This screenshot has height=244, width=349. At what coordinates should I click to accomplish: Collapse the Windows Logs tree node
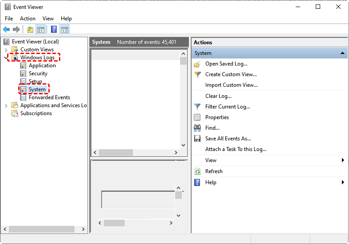(x=6, y=58)
